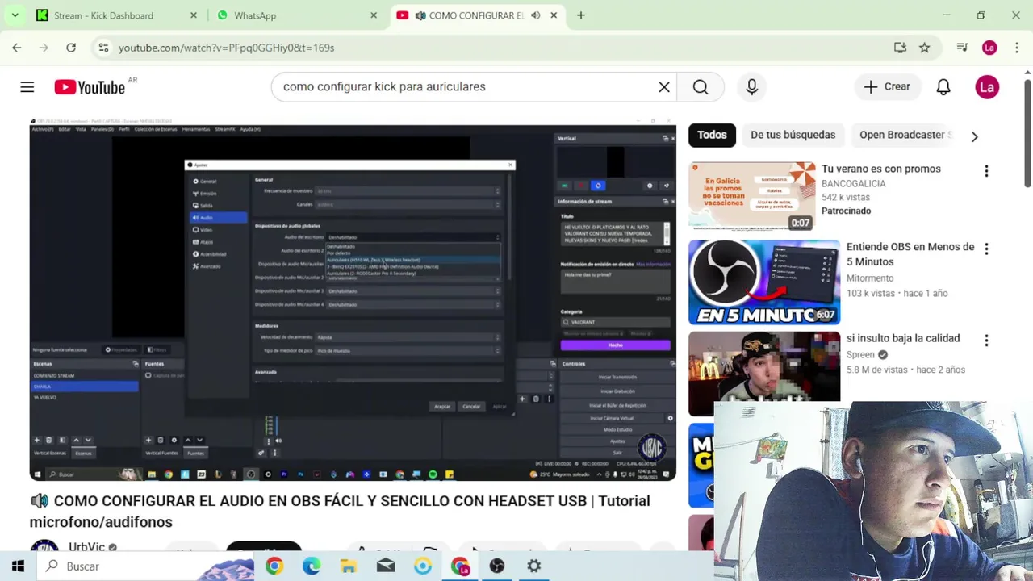Select the COMO CONFIGURAR EL YouTube tab

tap(477, 15)
